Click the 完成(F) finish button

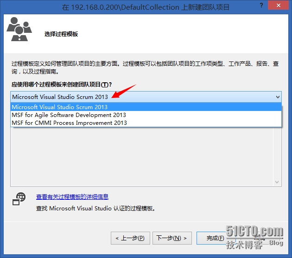215,238
